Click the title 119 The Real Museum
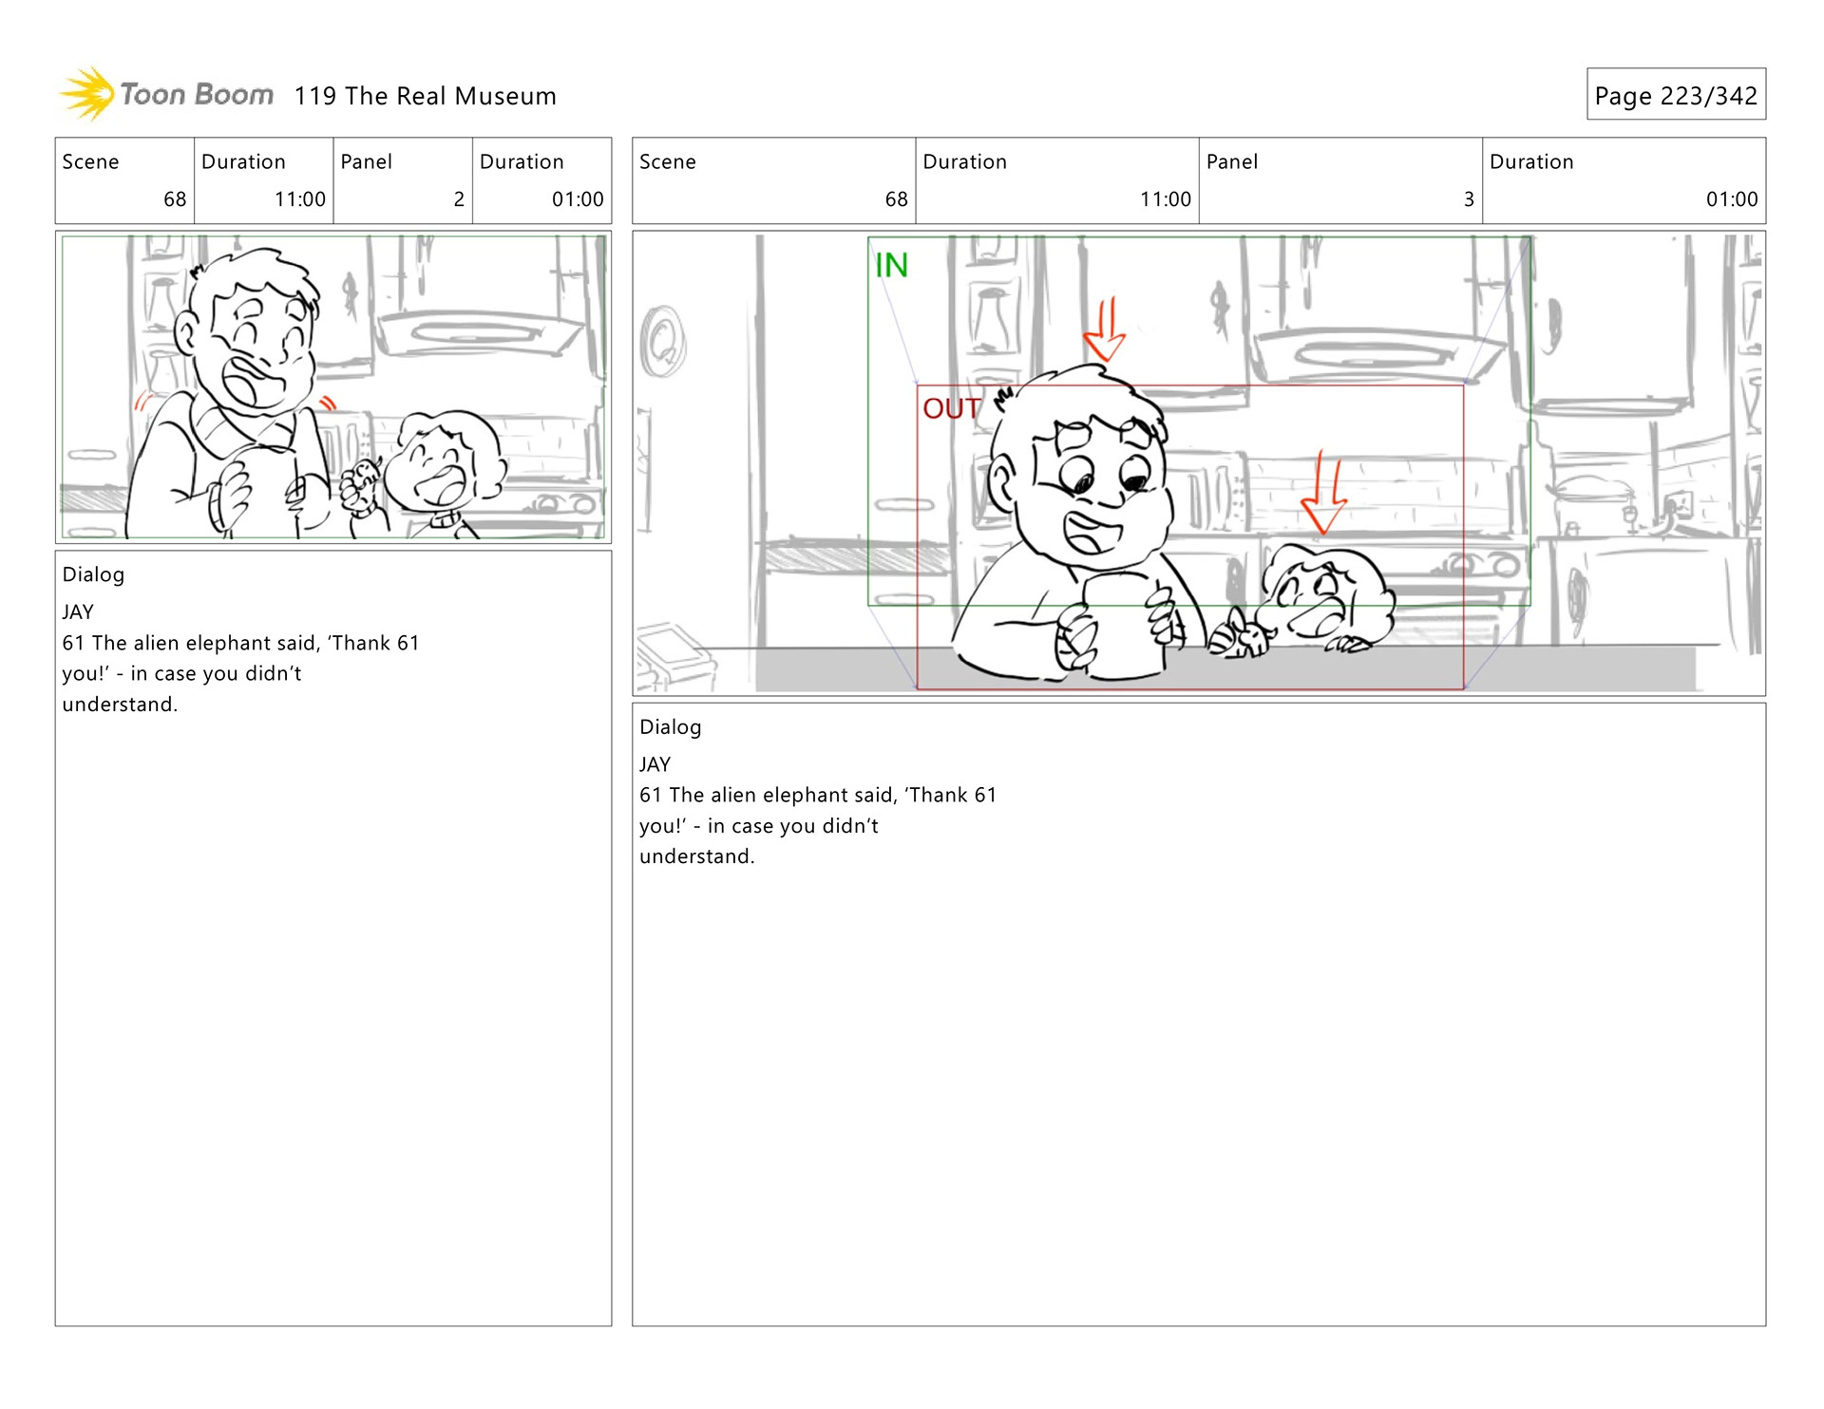 [x=425, y=96]
